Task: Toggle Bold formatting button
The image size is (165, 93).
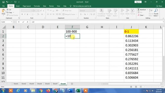Action: (22, 14)
